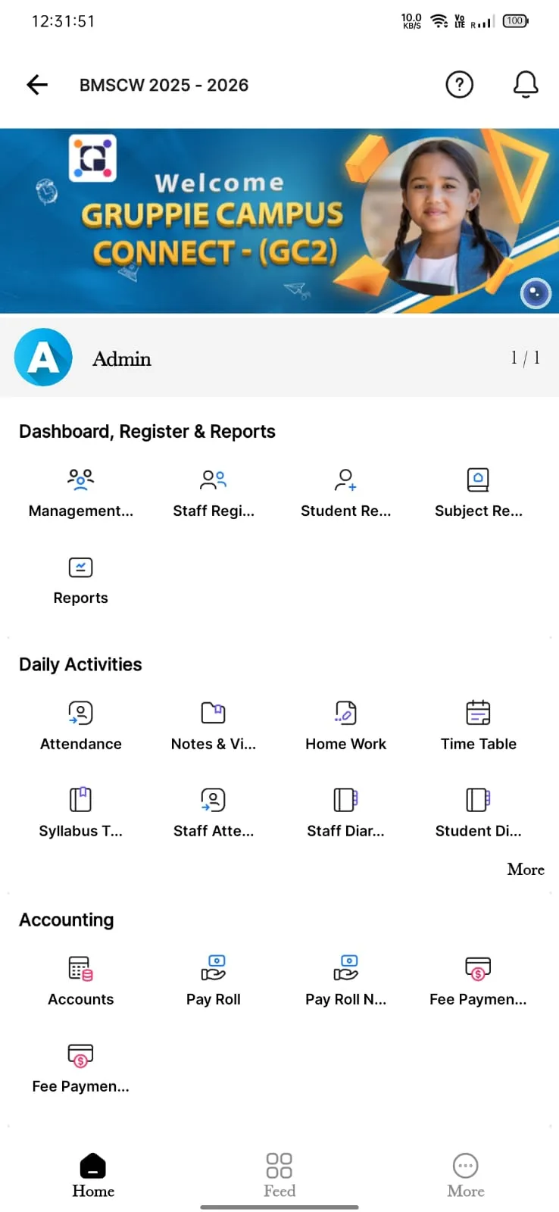Open the Time Table
Image resolution: width=559 pixels, height=1212 pixels.
[479, 726]
